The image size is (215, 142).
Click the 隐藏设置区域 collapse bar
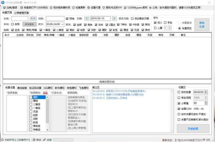coord(107,82)
